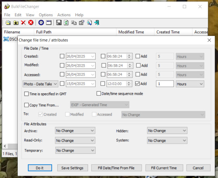Enable the Photo Date Taken date checkbox
Image resolution: width=218 pixels, height=178 pixels.
point(62,84)
